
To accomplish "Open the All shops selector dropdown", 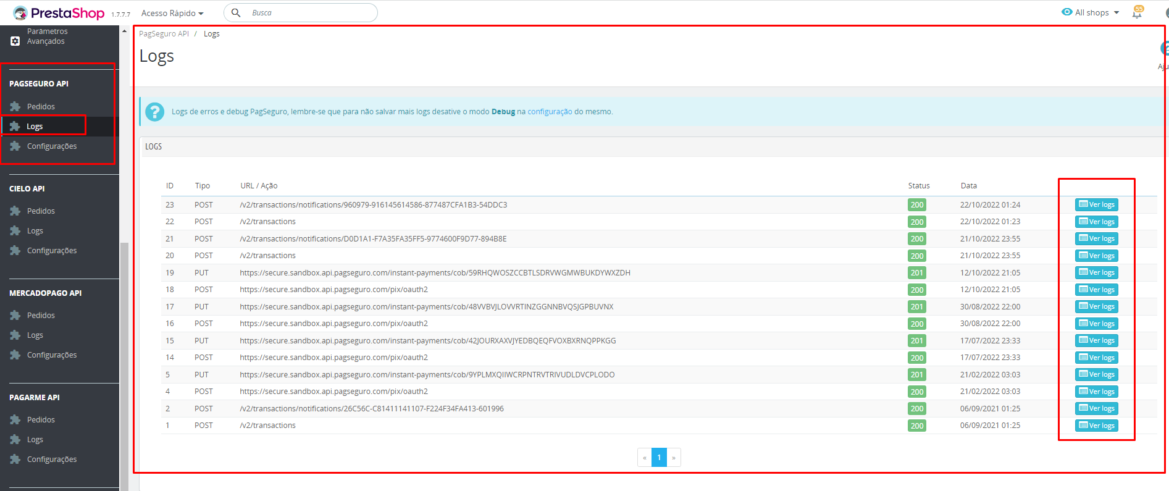I will 1097,12.
